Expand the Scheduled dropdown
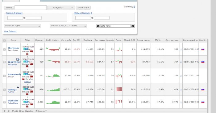 (x=83, y=8)
